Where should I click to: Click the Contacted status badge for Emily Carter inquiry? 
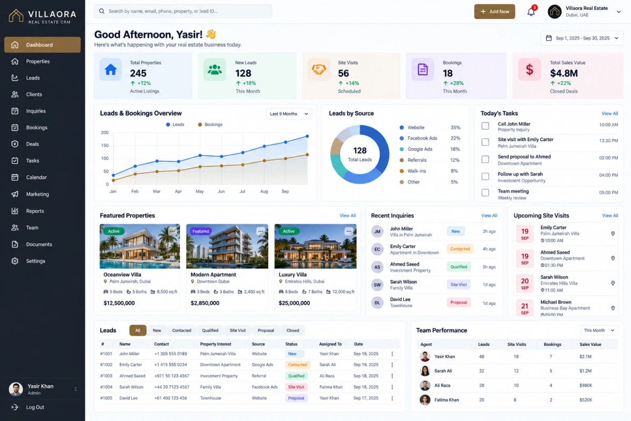pyautogui.click(x=460, y=249)
